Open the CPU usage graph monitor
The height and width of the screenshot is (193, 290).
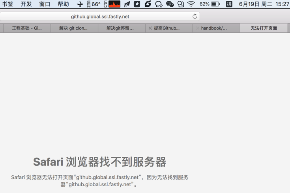pos(112,4)
